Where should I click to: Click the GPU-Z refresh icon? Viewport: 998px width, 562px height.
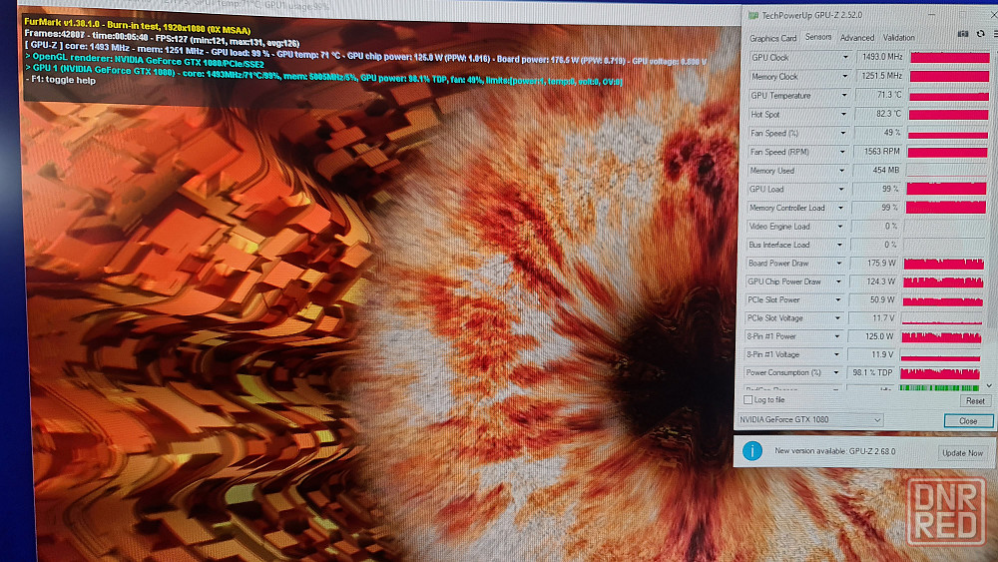pyautogui.click(x=980, y=34)
